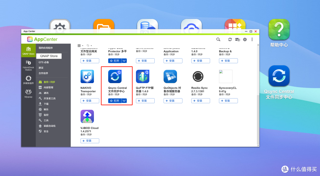Viewport: 320px width, 176px height.
Task: Open the sort order dropdown
Action: point(89,46)
